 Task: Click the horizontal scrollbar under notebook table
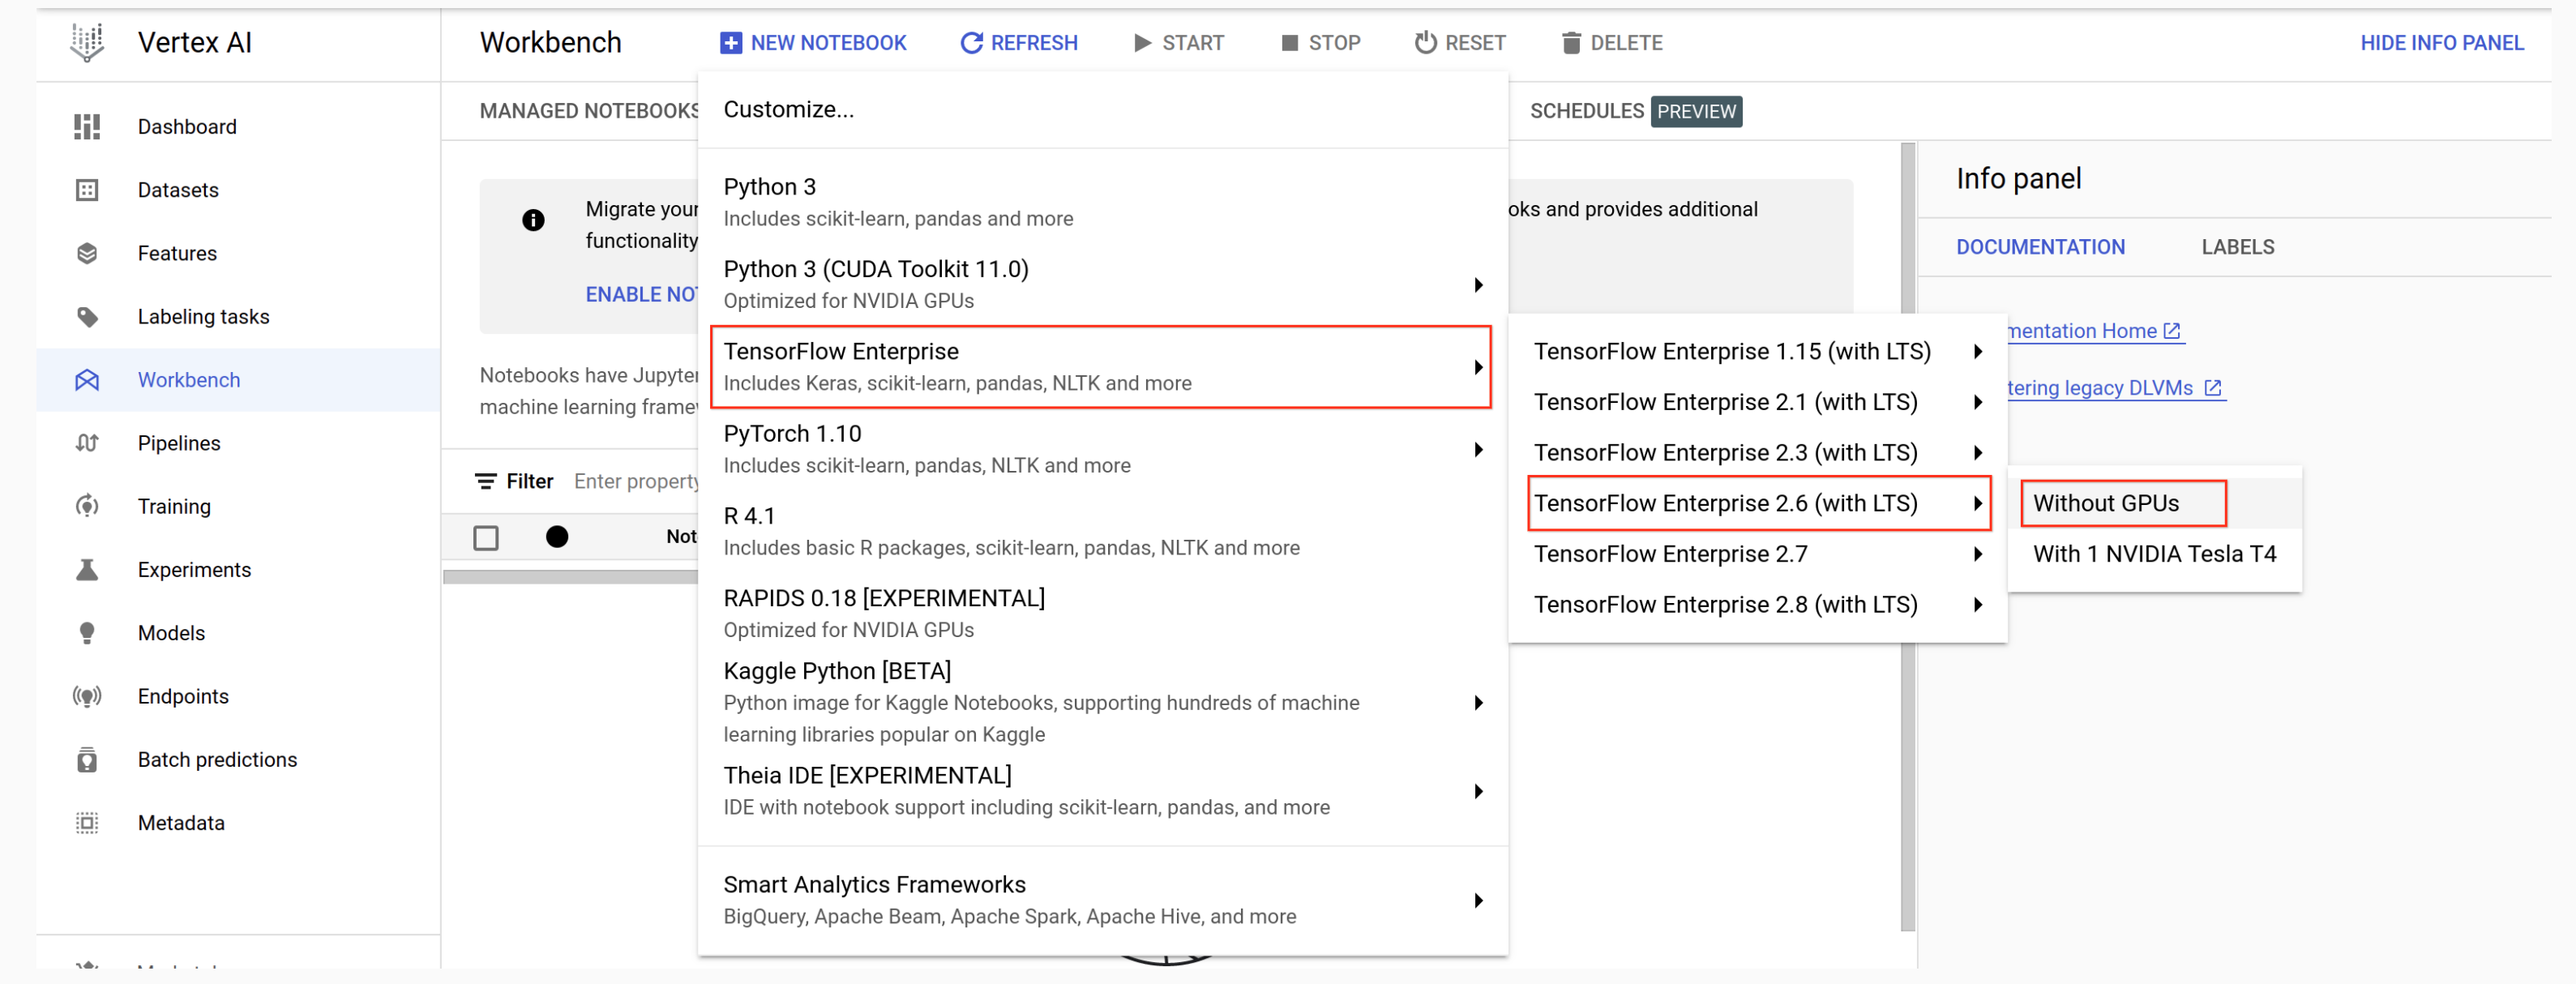(x=571, y=577)
